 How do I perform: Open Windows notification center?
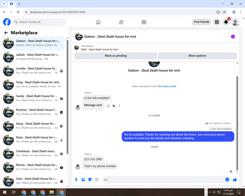click(239, 192)
